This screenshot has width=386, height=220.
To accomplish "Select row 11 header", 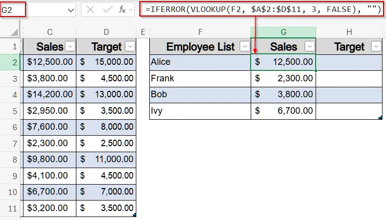I will tap(10, 209).
